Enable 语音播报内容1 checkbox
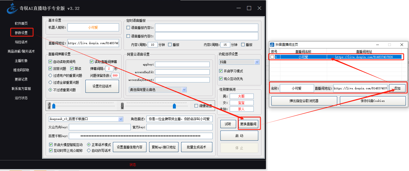This screenshot has height=171, width=409. click(x=128, y=28)
